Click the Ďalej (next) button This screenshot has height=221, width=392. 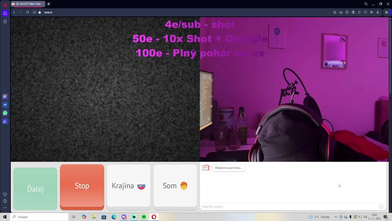pyautogui.click(x=35, y=189)
